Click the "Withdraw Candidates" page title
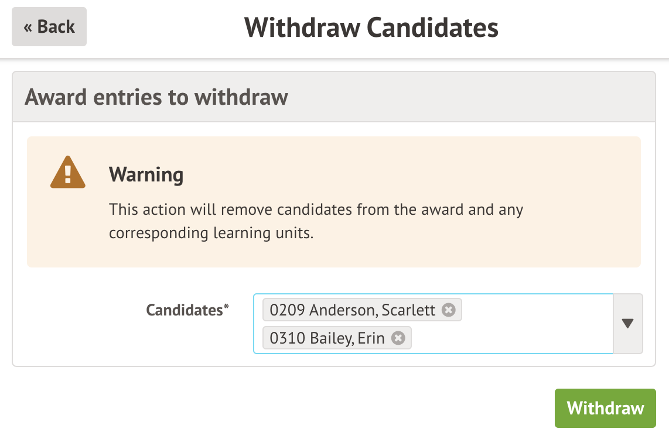 point(371,27)
